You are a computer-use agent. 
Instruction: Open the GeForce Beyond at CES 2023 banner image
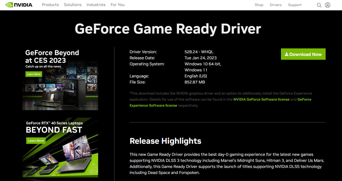point(60,79)
